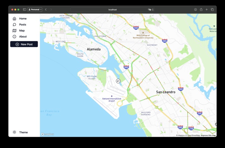225x148 pixels.
Task: Click the Mills College at Northeastern University label
Action: tap(143, 37)
